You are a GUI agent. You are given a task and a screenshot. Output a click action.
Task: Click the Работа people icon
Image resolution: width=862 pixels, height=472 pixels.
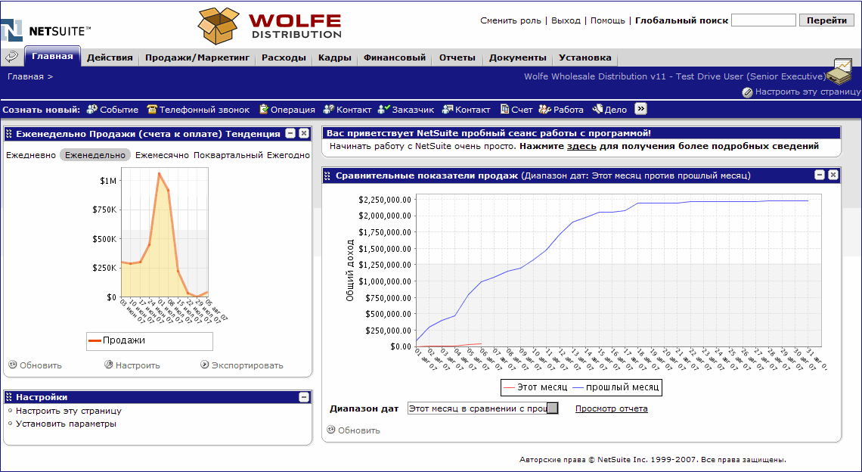point(544,110)
